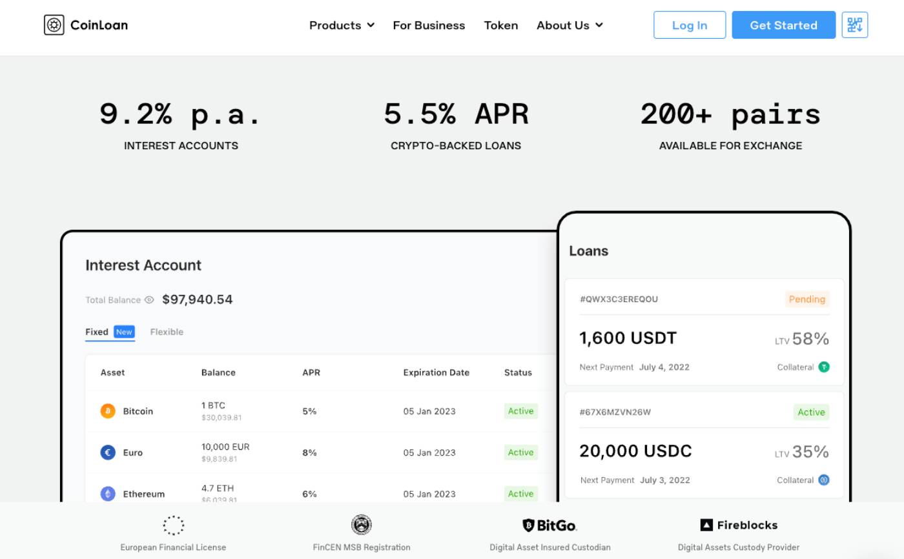Viewport: 904px width, 559px height.
Task: Click the Pending status badge
Action: 807,299
